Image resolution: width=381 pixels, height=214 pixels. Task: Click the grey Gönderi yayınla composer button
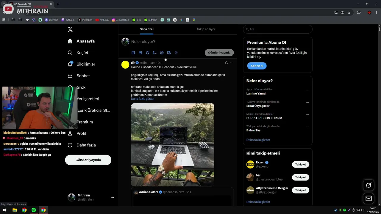pyautogui.click(x=219, y=53)
